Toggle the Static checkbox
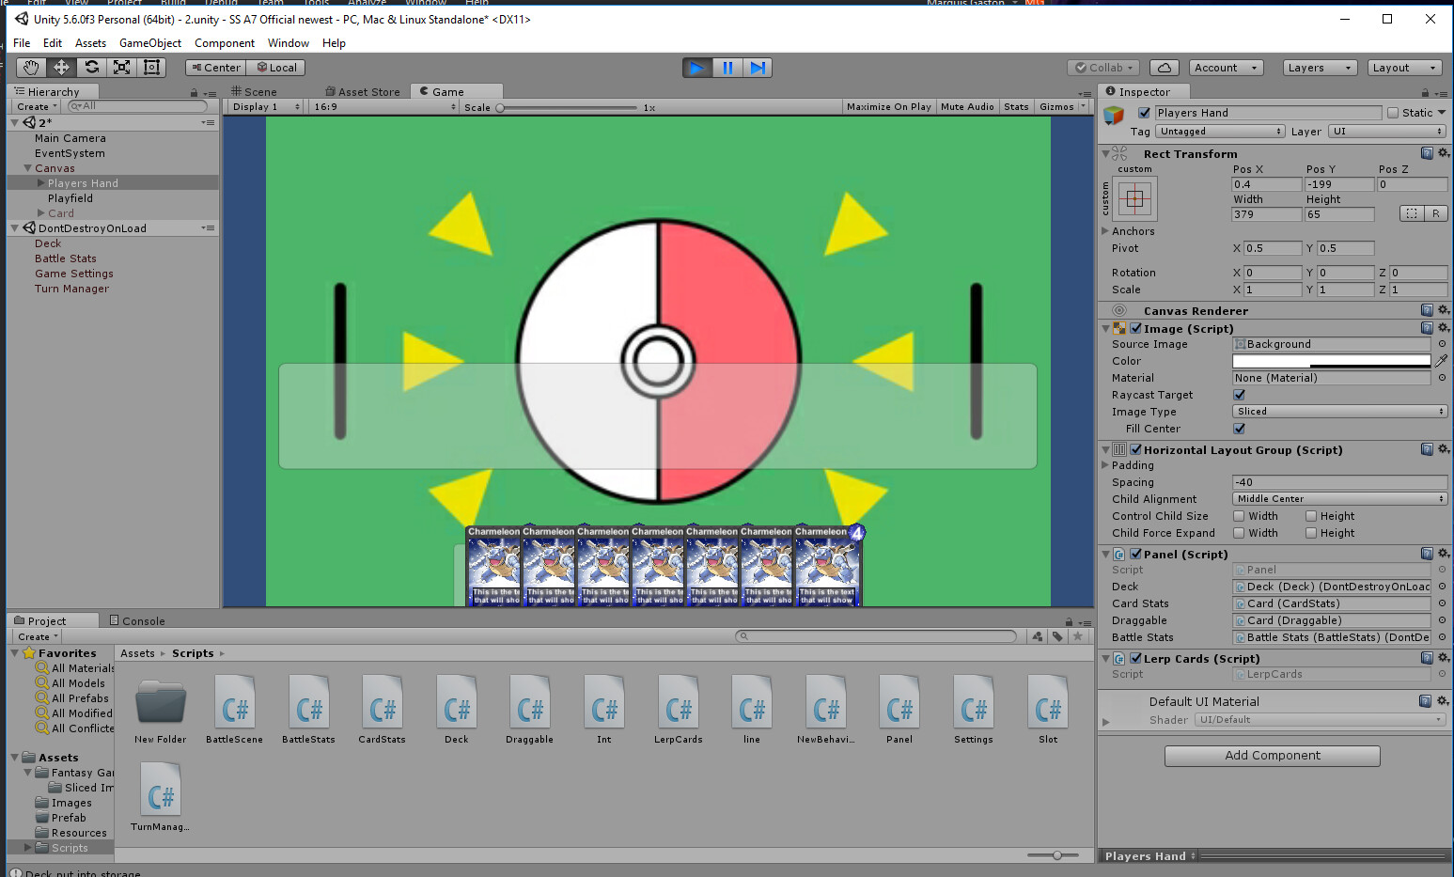Screen dimensions: 1454x877 coord(1393,113)
